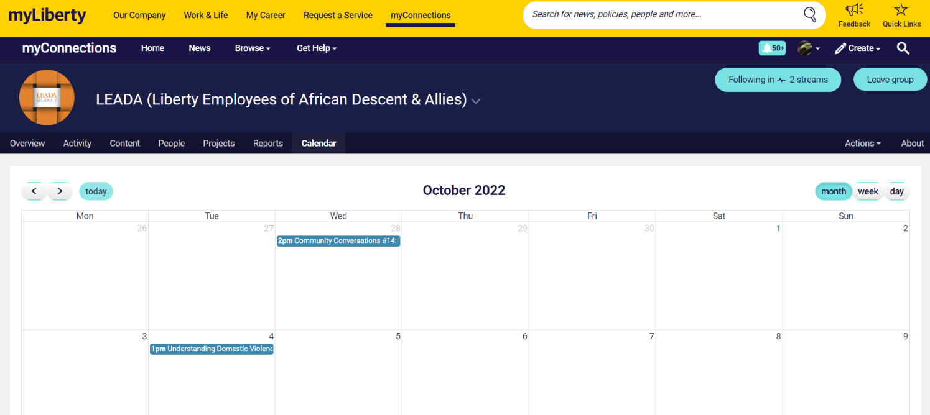Open News in myConnections bar
This screenshot has height=415, width=930.
200,48
